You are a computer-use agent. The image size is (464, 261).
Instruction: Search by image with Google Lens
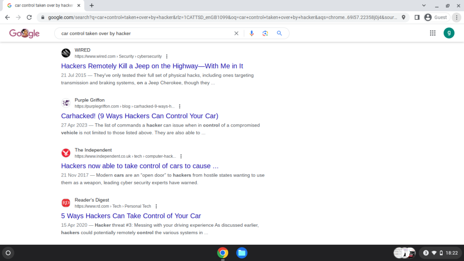pos(265,33)
